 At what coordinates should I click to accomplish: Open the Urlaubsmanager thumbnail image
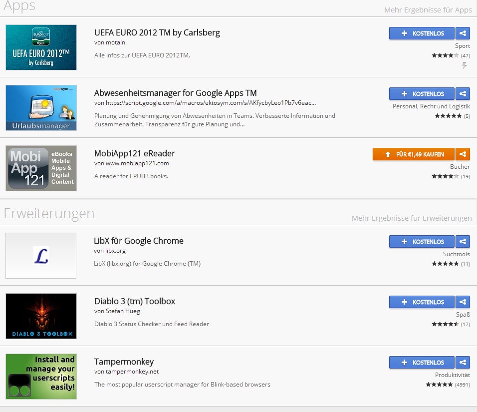41,108
